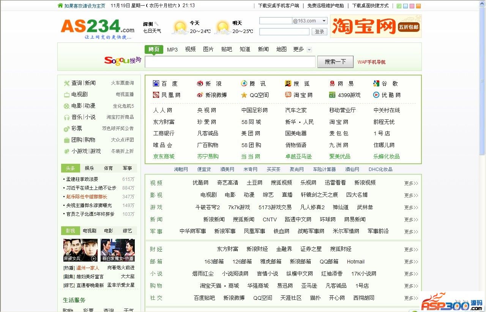The height and width of the screenshot is (312, 486).
Task: Click the NetEase icon beside 网易
Action: pyautogui.click(x=332, y=84)
